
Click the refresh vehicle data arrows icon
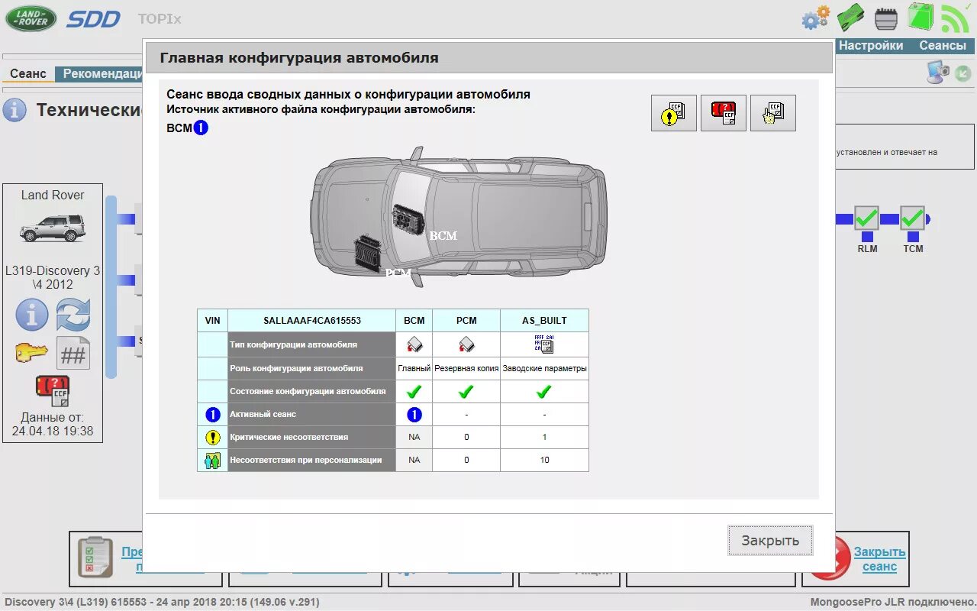pos(73,315)
